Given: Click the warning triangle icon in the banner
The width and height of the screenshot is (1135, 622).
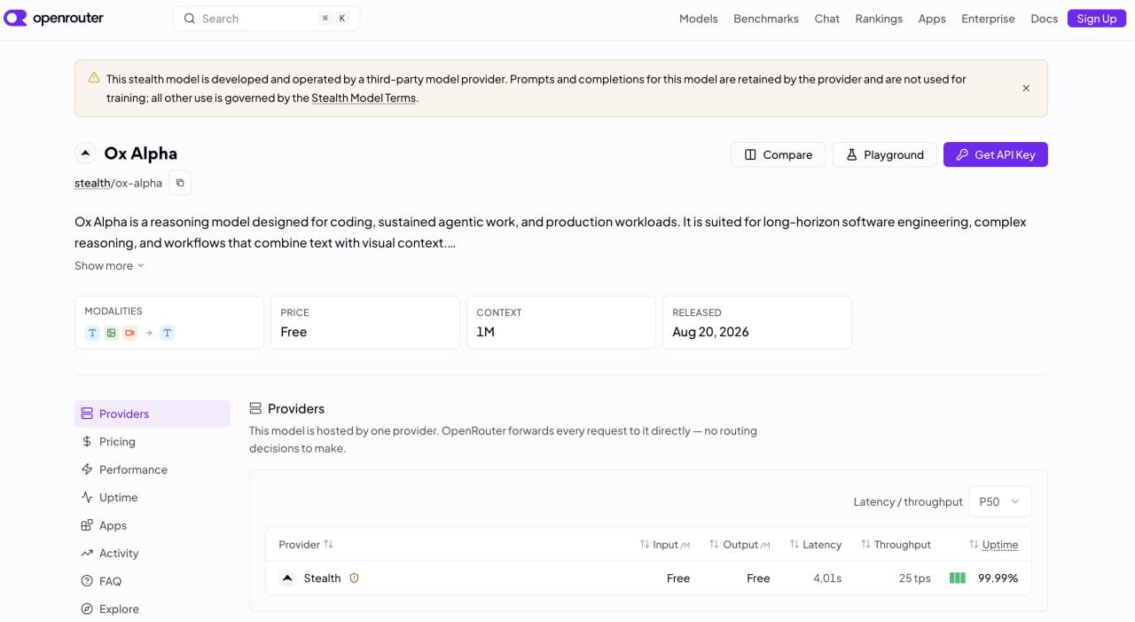Looking at the screenshot, I should pos(94,78).
